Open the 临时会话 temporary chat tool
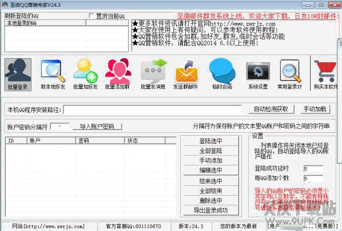The height and width of the screenshot is (231, 342). 222,74
